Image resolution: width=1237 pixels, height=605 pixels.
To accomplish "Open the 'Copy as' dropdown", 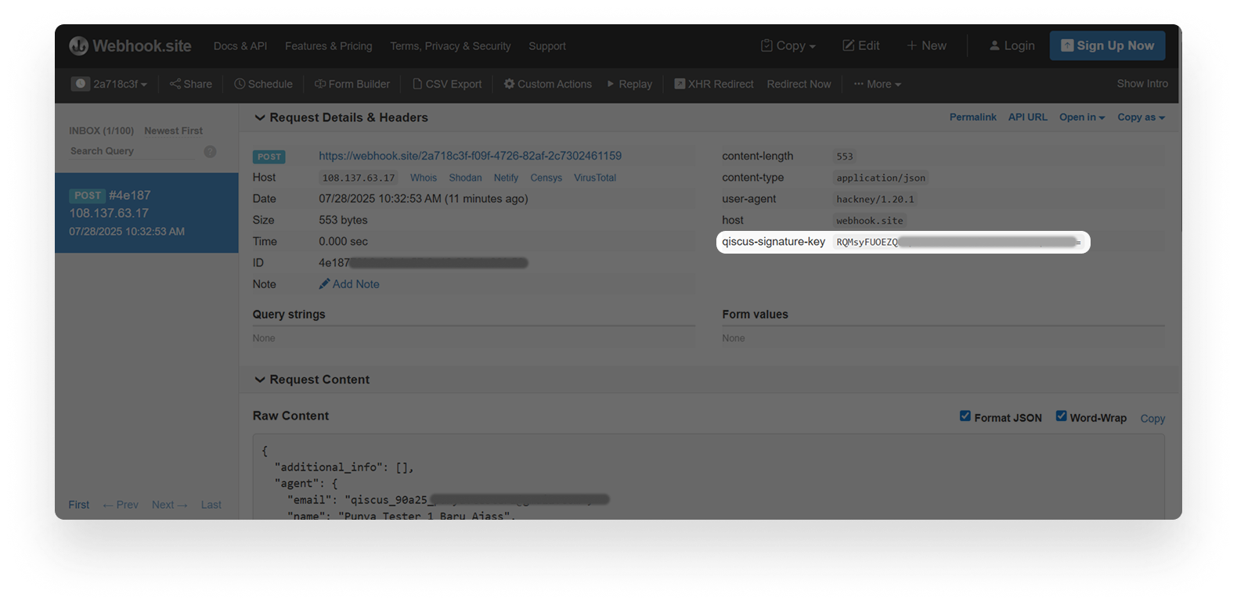I will point(1141,117).
